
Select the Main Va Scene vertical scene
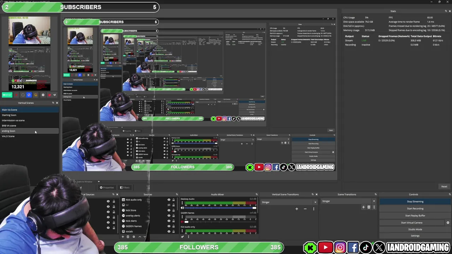point(29,110)
